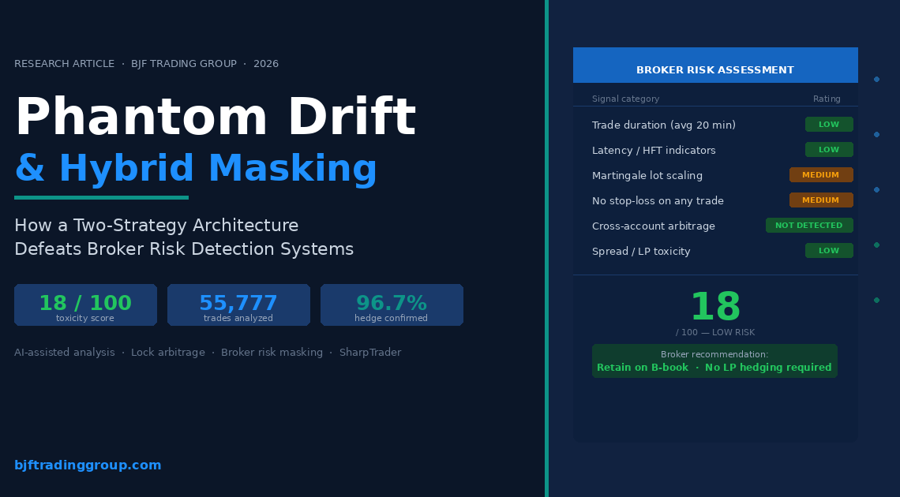
Task: Select the Cross-account arbitrage row label
Action: pos(654,226)
